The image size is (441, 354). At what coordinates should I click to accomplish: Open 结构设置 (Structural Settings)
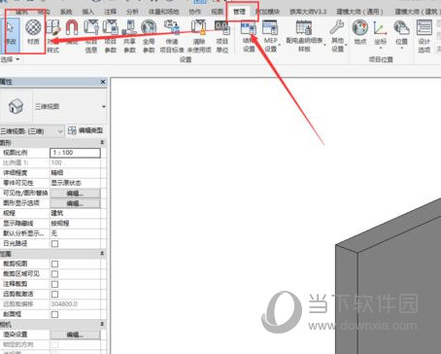click(249, 36)
